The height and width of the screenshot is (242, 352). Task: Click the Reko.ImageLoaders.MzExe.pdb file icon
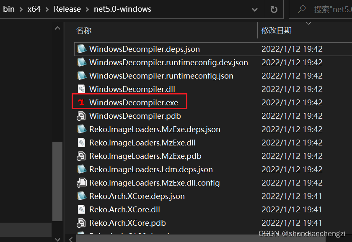point(81,156)
